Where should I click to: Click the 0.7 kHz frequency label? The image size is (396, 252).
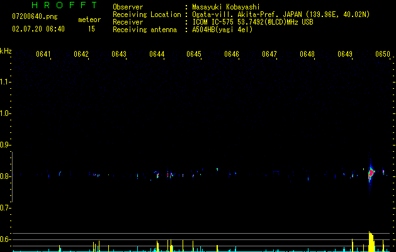(x=4, y=208)
